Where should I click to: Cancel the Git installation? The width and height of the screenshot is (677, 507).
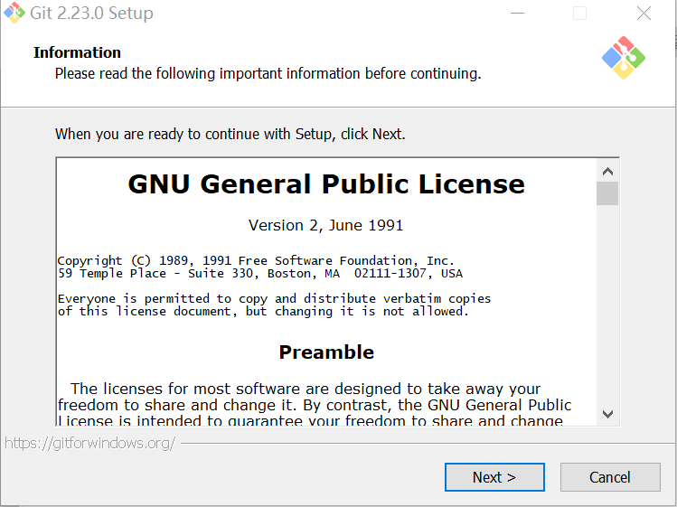[609, 477]
